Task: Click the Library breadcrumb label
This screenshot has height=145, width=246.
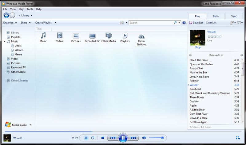Action: [x=25, y=15]
